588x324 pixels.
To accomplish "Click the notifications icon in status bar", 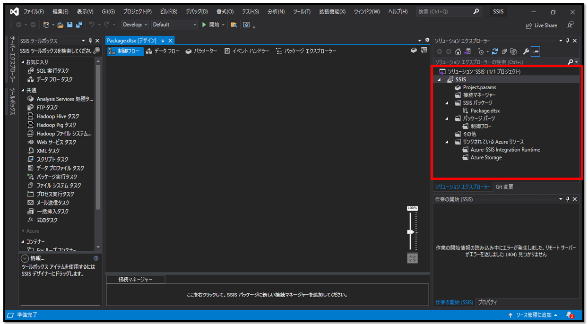I will 570,315.
